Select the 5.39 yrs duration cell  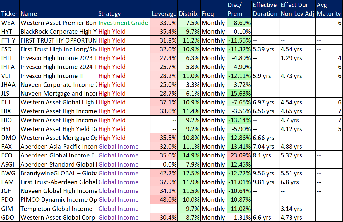265,49
